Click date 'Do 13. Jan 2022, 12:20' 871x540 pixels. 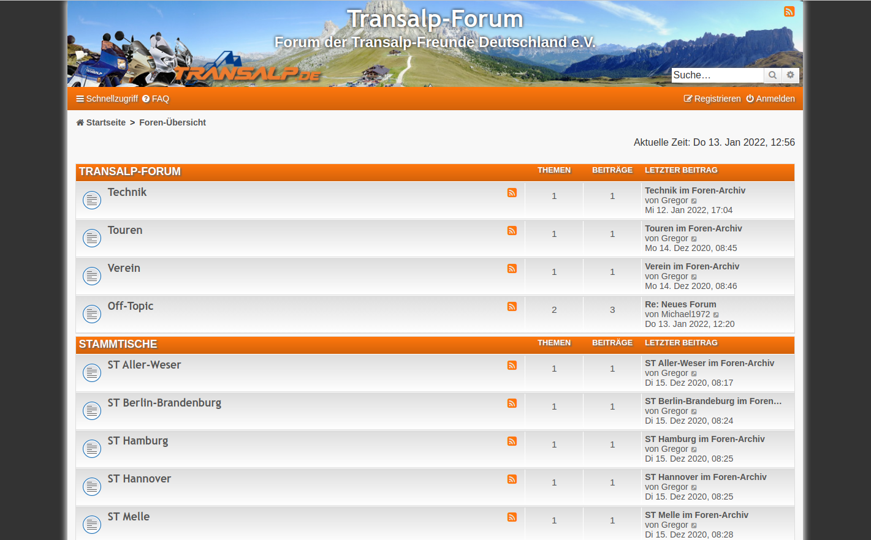[690, 324]
